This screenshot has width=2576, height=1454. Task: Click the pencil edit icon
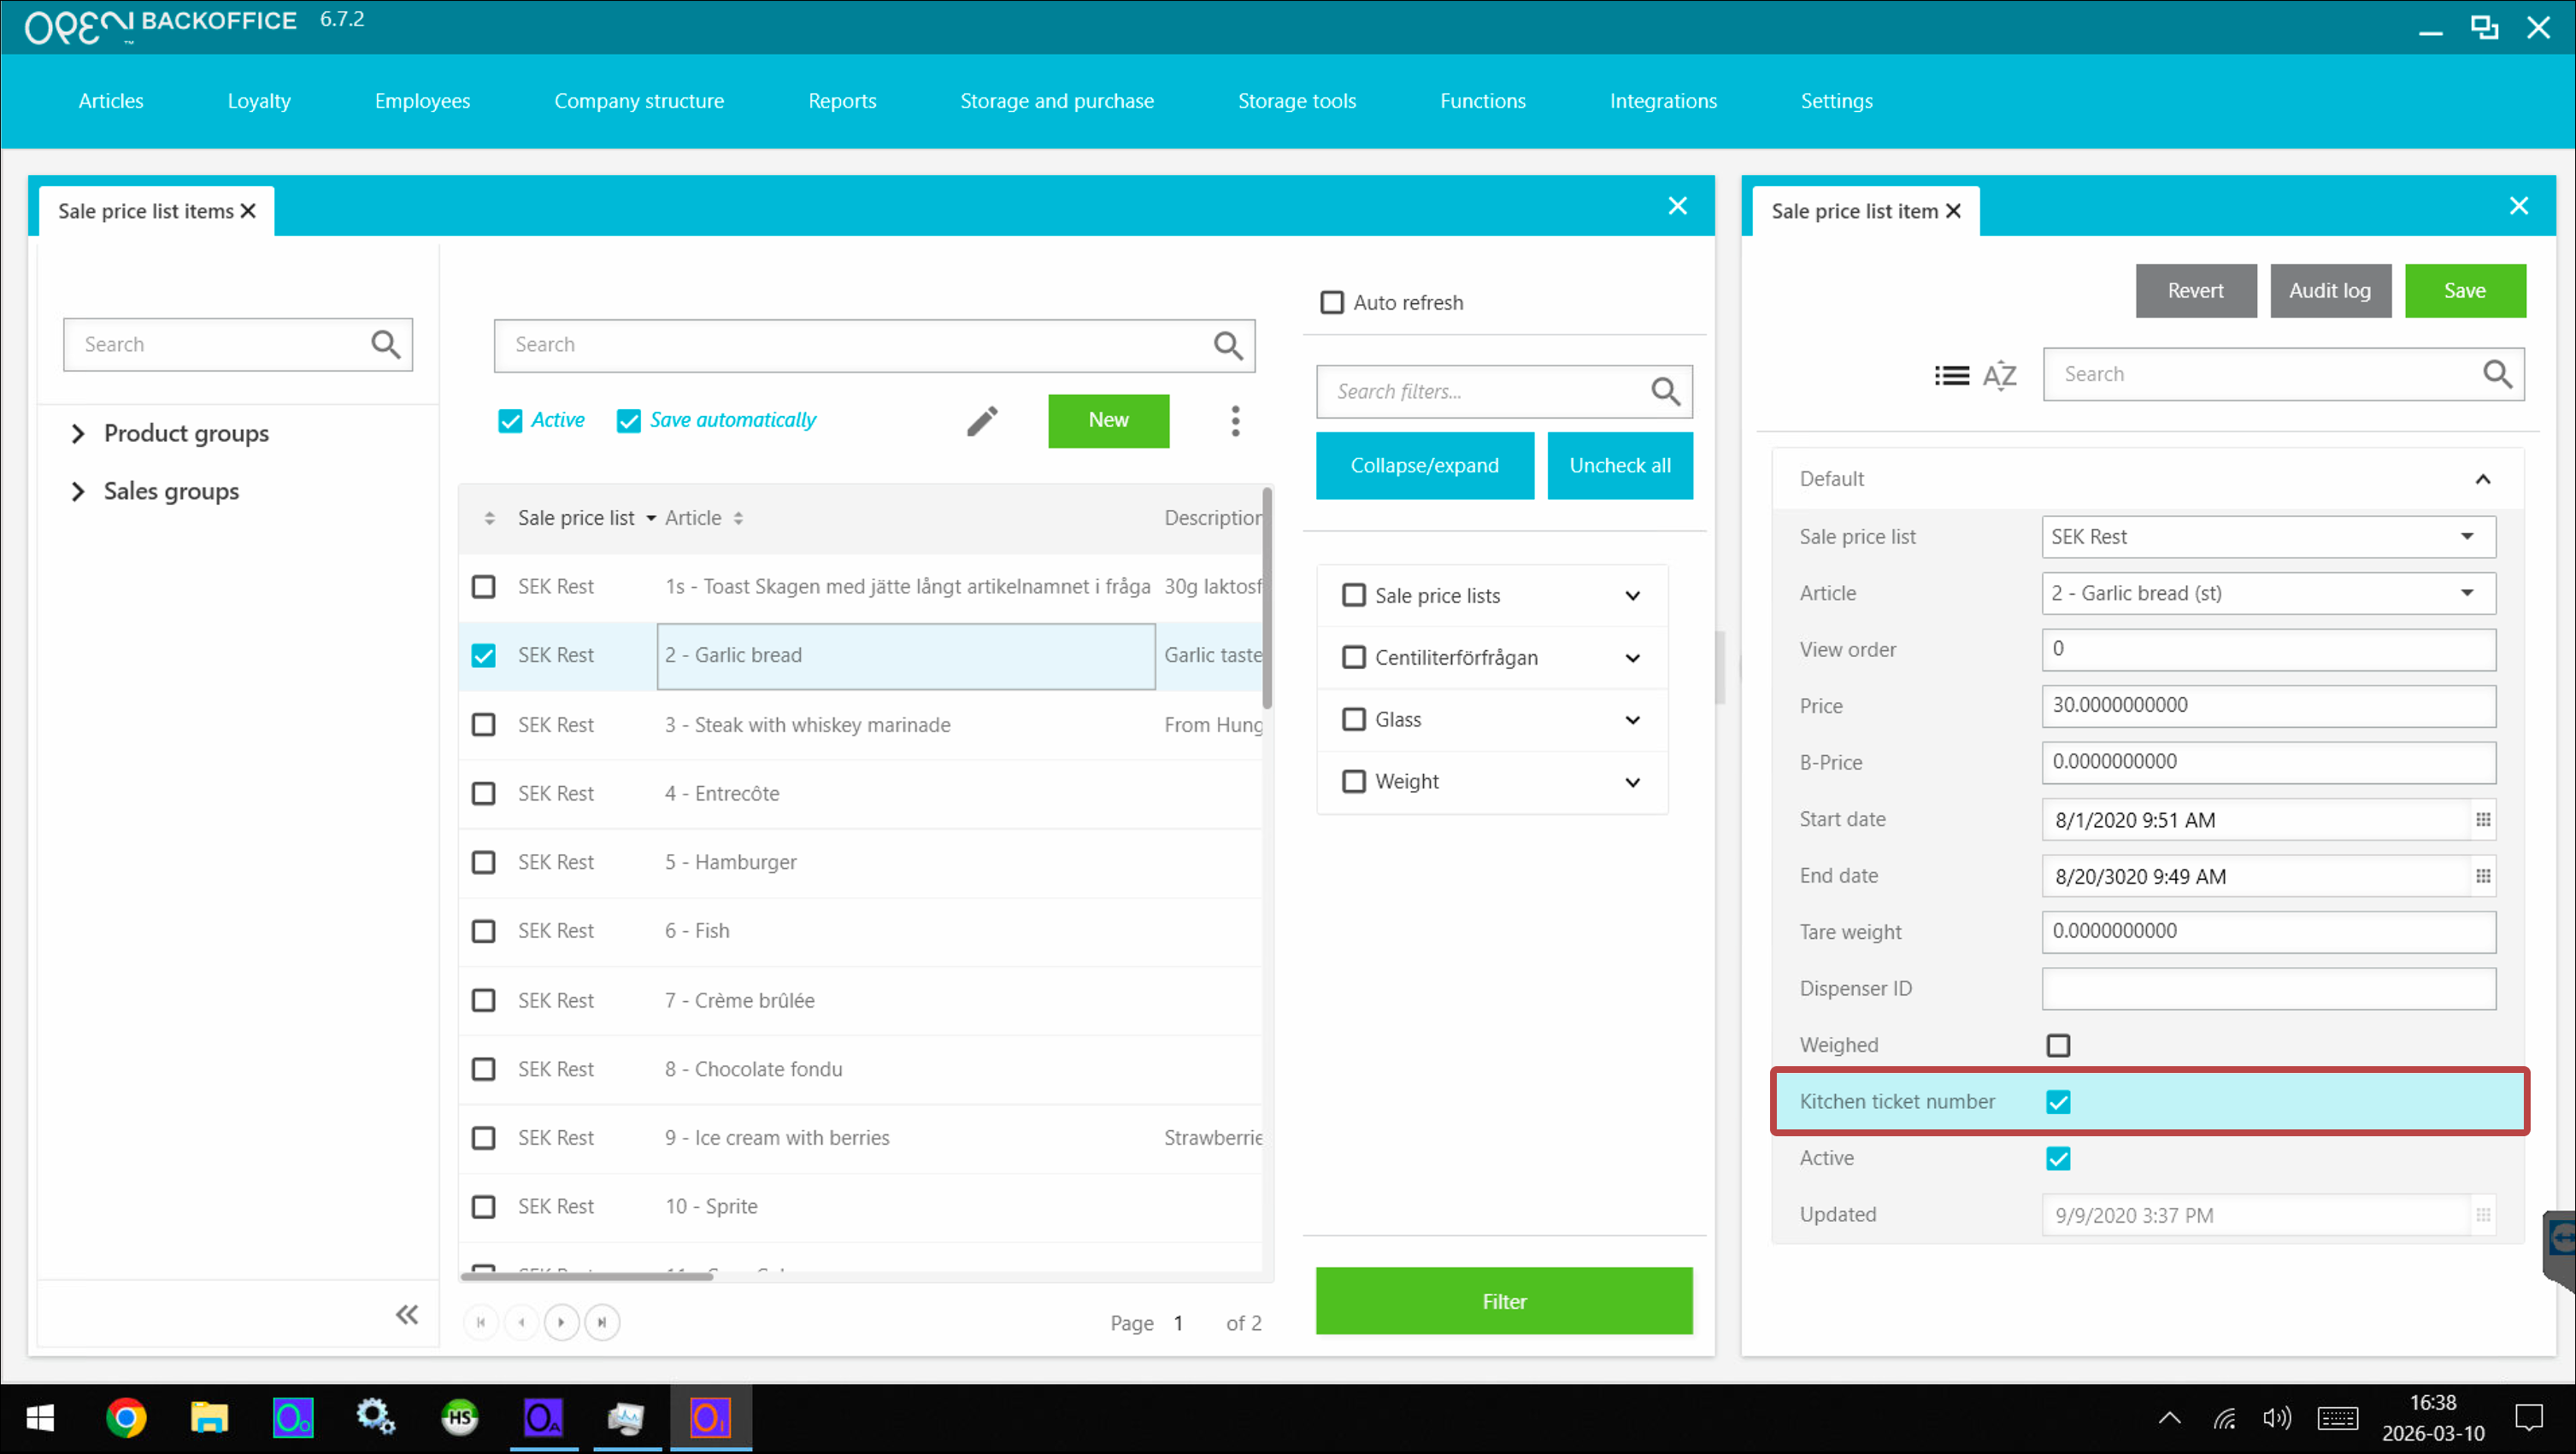[982, 420]
